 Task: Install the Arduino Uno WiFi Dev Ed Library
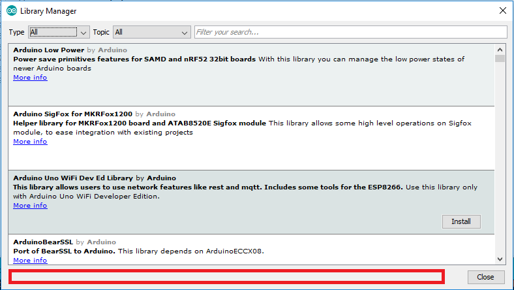coord(461,221)
